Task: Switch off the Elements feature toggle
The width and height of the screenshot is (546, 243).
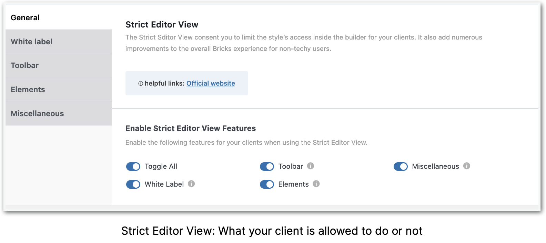Action: tap(267, 184)
